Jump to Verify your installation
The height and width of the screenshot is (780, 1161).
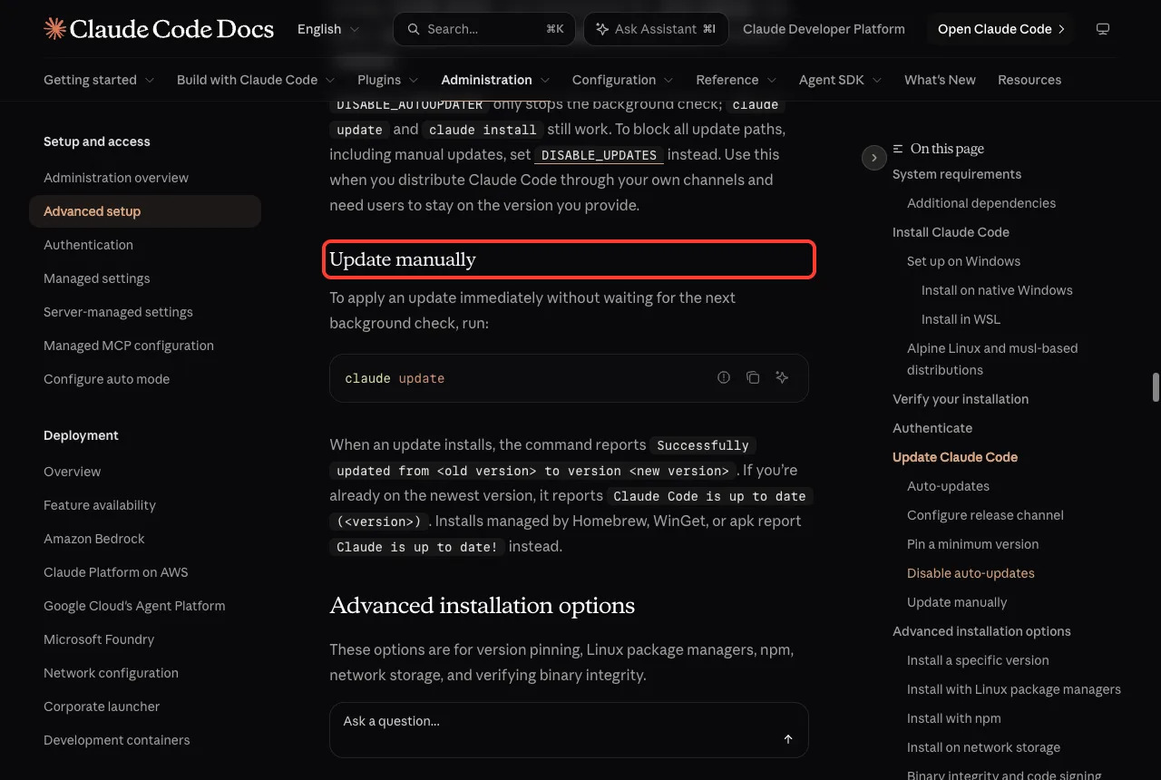click(x=961, y=399)
